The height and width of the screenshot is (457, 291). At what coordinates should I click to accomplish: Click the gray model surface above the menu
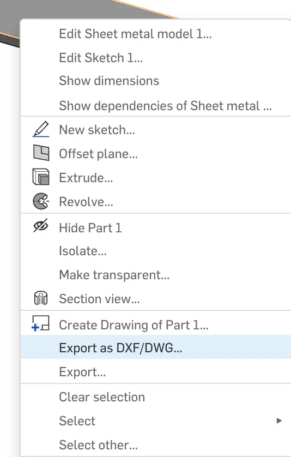[x=73, y=9]
